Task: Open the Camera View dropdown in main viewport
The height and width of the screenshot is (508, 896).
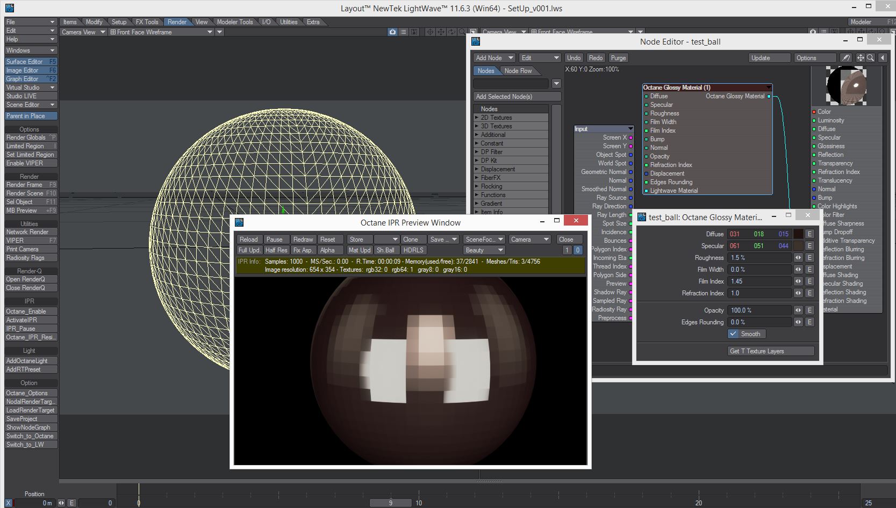Action: tap(83, 32)
